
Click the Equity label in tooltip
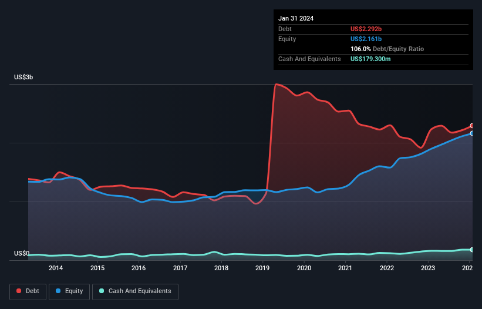pos(287,39)
